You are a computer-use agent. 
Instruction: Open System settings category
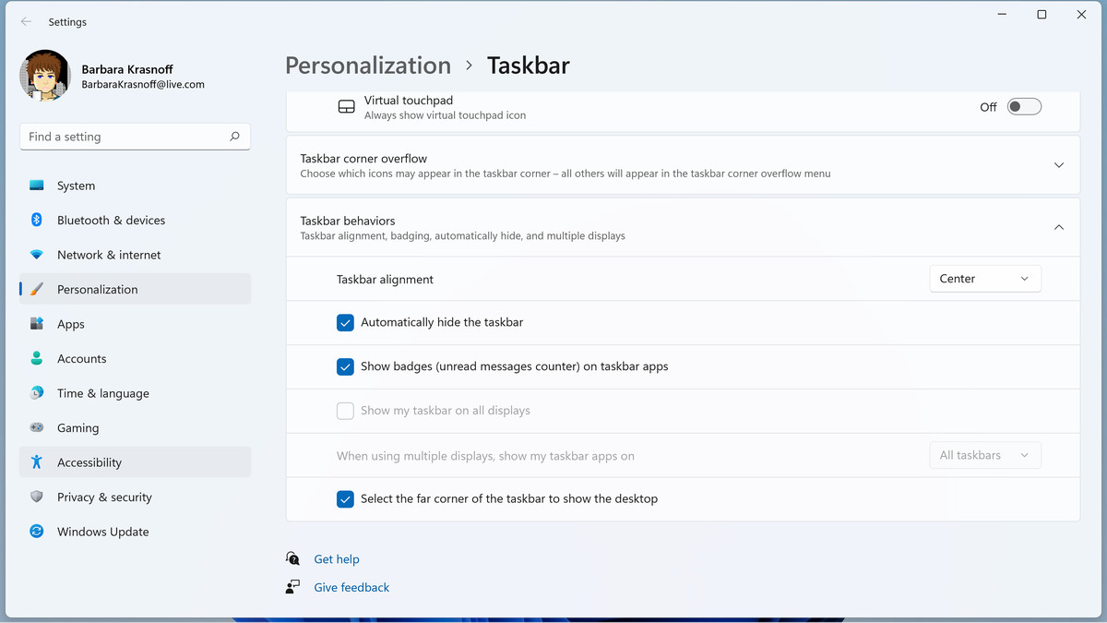click(135, 186)
